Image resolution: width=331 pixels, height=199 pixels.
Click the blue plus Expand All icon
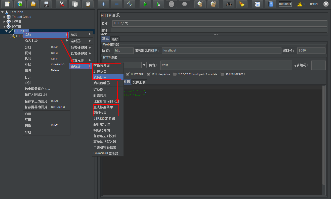tap(103, 4)
